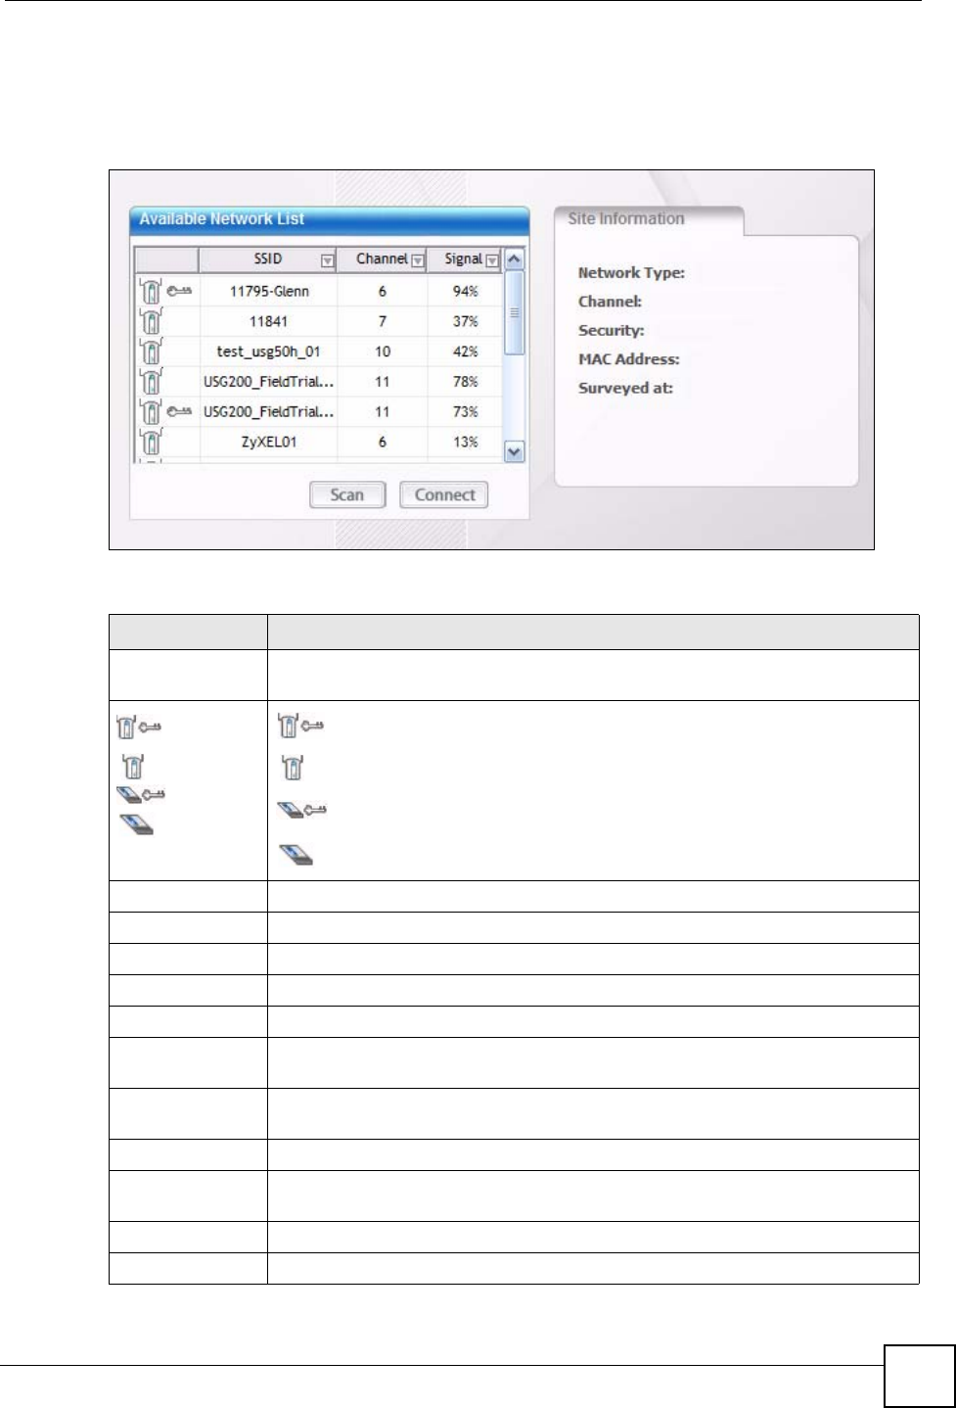The image size is (956, 1408).
Task: Open the Channel column sort dropdown arrow
Action: 418,260
